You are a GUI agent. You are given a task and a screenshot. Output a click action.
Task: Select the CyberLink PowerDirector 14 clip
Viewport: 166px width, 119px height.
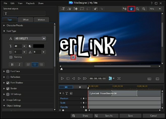click(124, 93)
